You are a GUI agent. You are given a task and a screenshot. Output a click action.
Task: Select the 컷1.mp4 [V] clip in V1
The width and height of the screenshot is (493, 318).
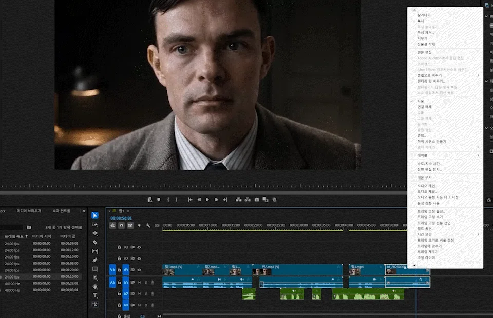[181, 270]
